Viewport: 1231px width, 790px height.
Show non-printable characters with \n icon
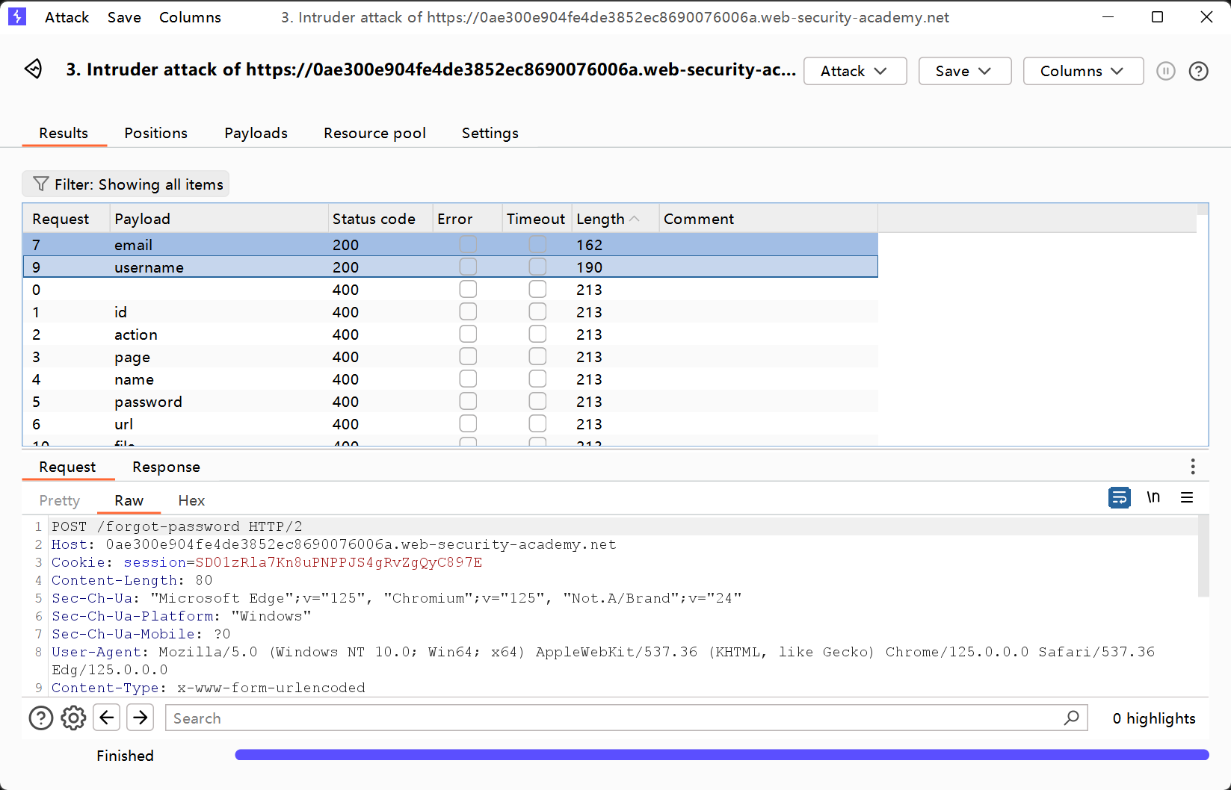tap(1153, 497)
